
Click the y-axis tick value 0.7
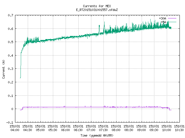(x=10, y=15)
